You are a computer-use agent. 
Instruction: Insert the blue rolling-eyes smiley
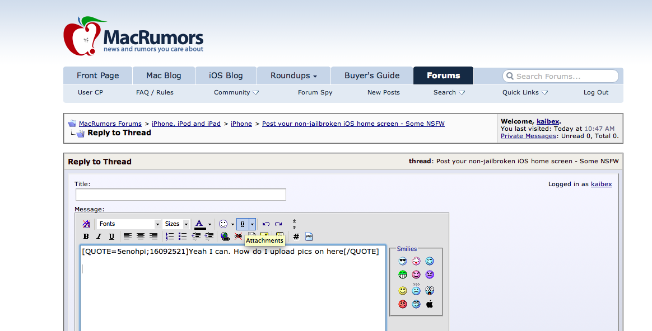pyautogui.click(x=416, y=304)
